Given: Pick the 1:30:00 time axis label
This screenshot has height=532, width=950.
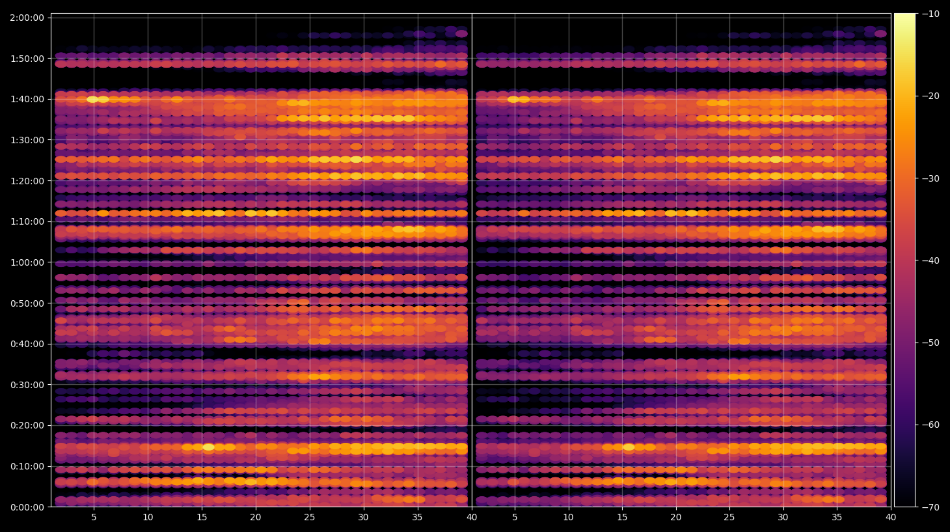Looking at the screenshot, I should click(27, 140).
